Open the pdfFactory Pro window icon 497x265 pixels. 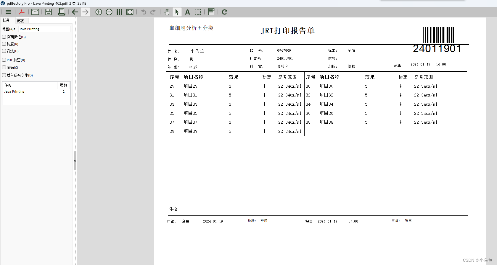(3, 3)
